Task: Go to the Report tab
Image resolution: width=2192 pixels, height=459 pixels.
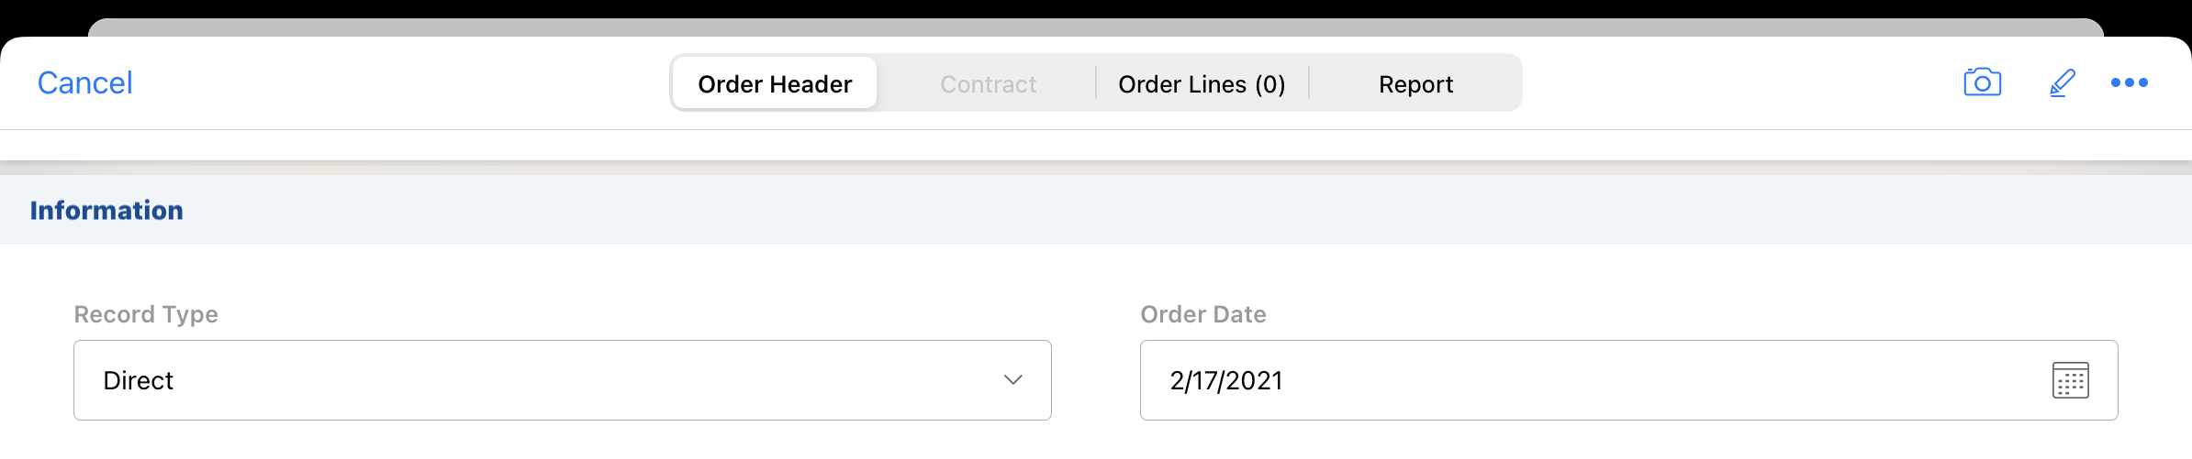Action: pyautogui.click(x=1415, y=84)
